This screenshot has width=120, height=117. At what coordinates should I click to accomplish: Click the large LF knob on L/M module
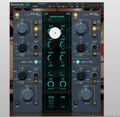click(x=27, y=95)
